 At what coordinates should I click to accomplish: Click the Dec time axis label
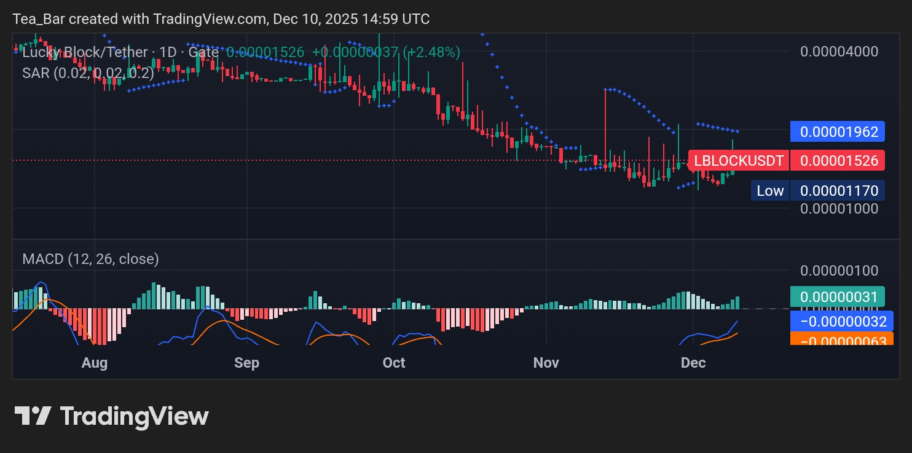point(693,363)
